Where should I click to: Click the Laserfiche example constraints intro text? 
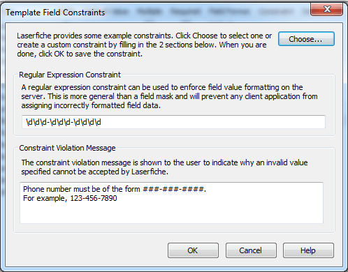(x=144, y=45)
